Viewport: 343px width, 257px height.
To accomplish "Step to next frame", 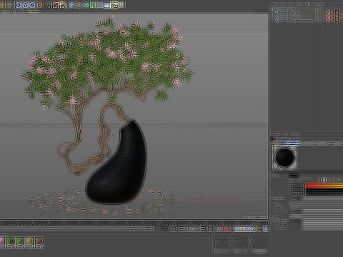I will (x=197, y=228).
